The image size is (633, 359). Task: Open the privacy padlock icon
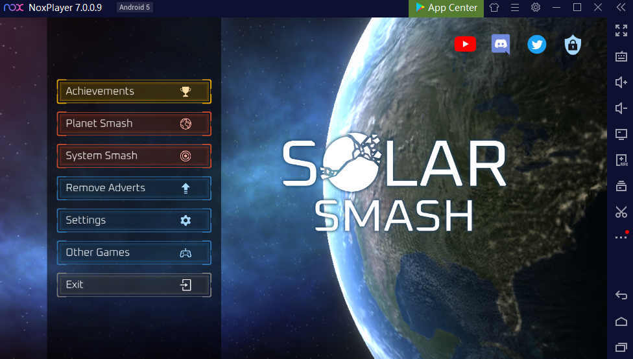(x=572, y=44)
